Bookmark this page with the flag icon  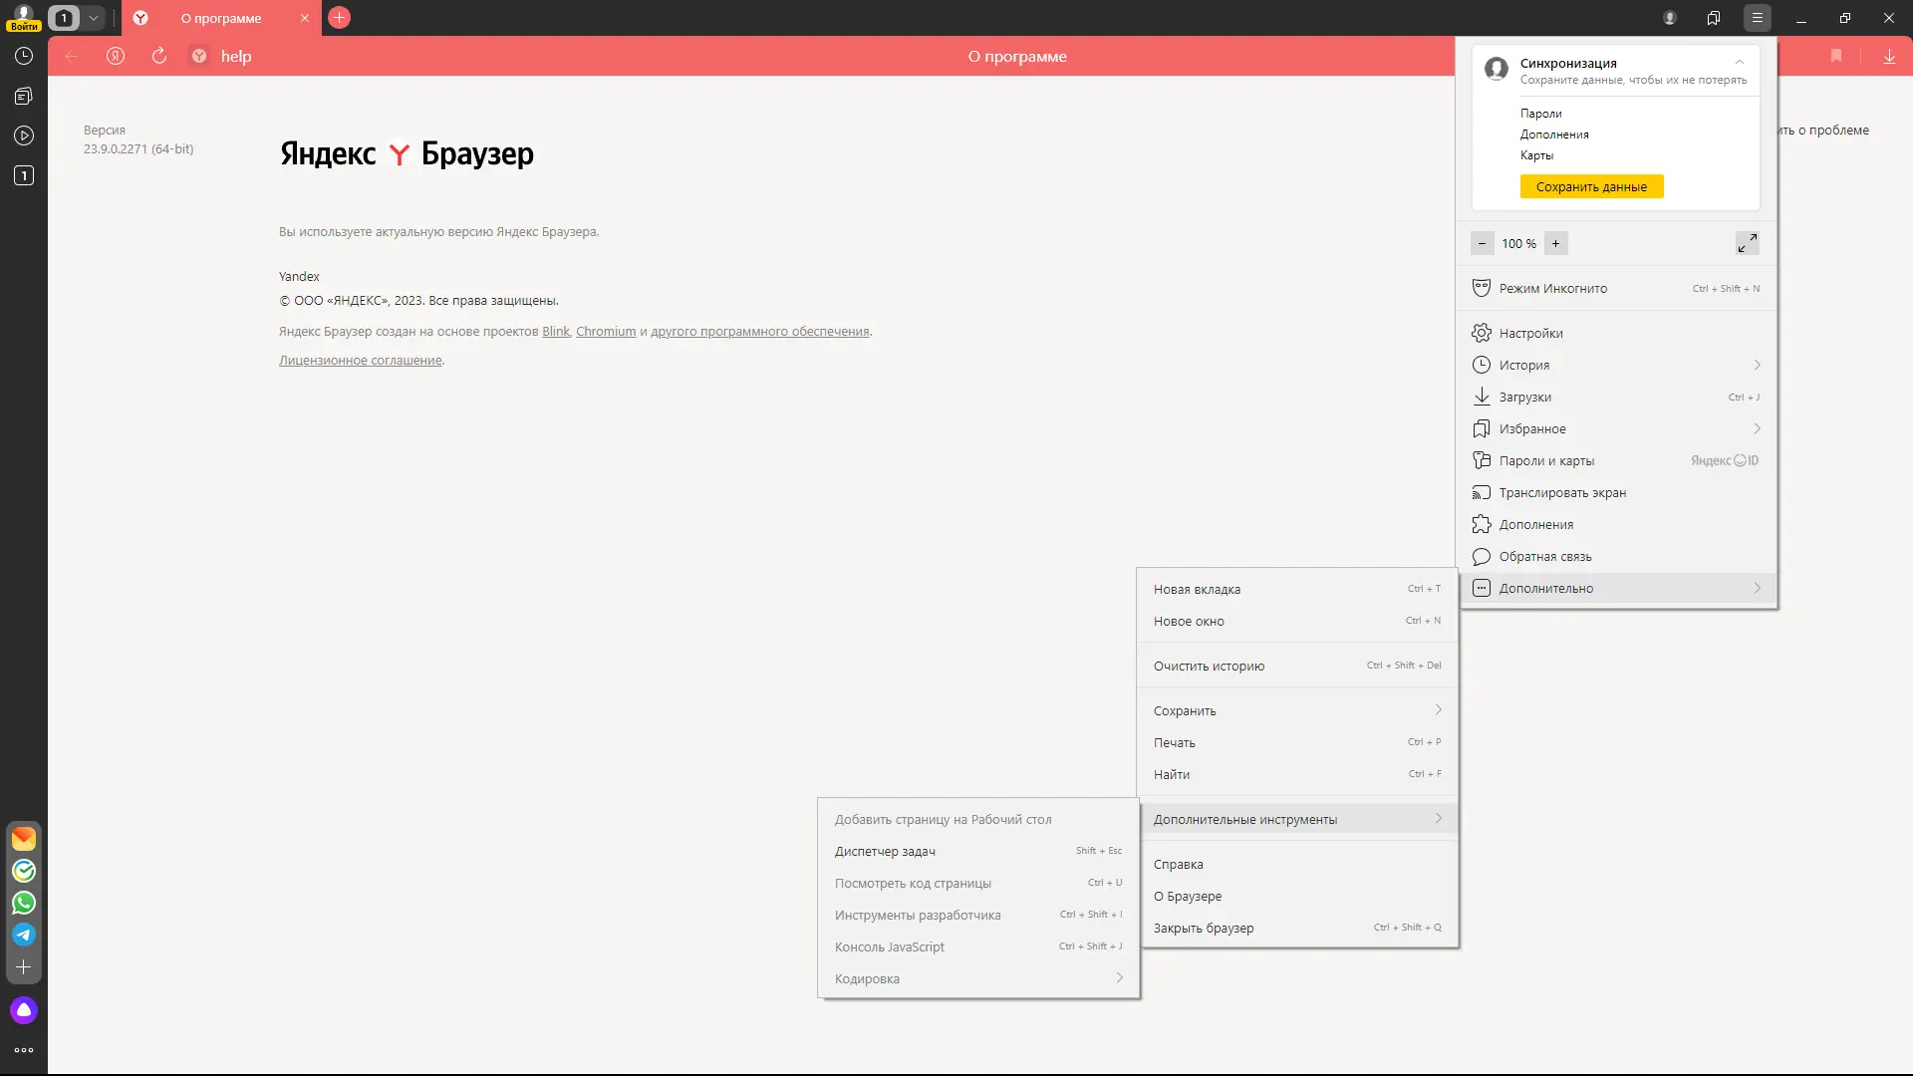[x=1836, y=56]
